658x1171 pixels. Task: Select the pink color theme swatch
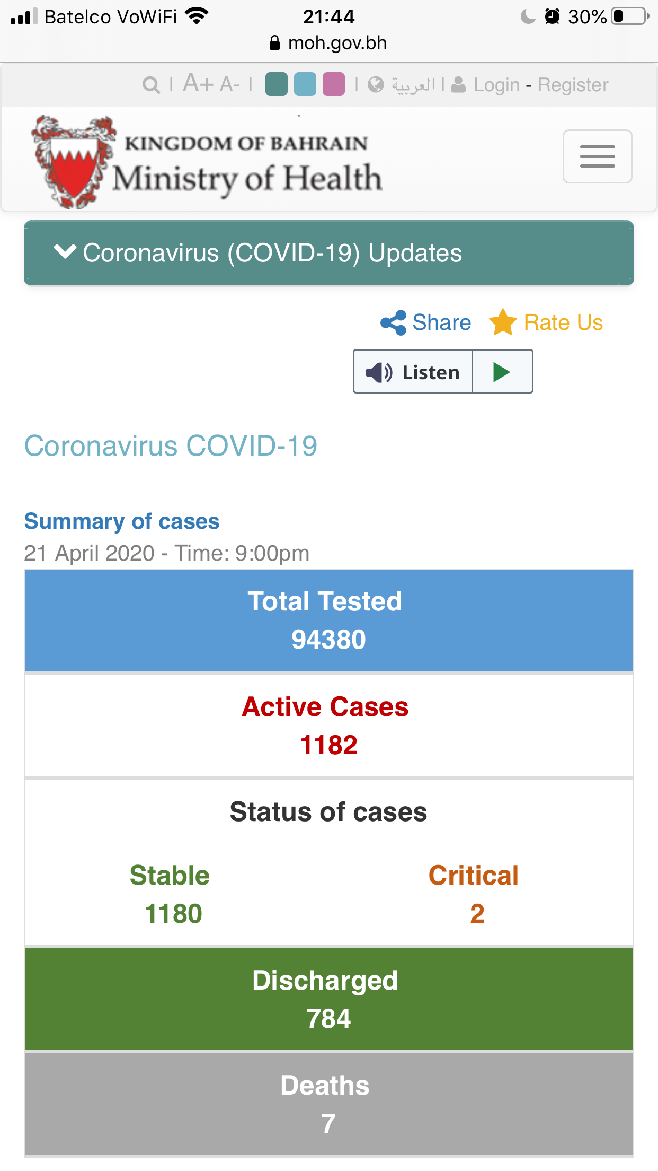pos(334,84)
